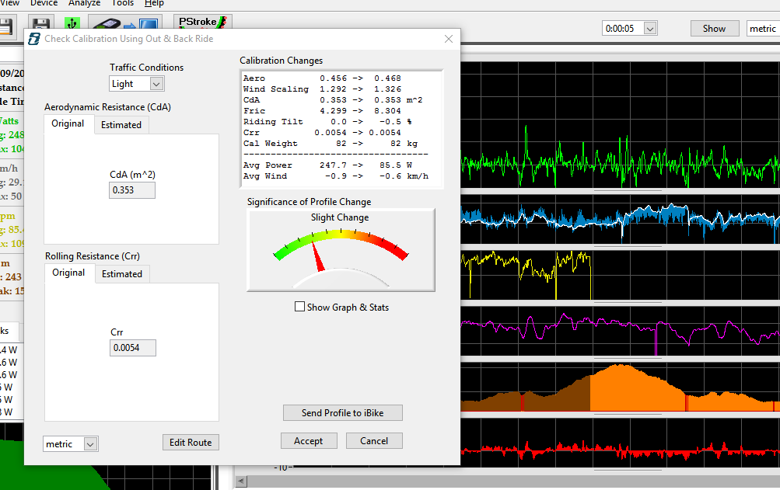Viewport: 780px width, 490px height.
Task: Click the CdA value input field
Action: pyautogui.click(x=132, y=190)
